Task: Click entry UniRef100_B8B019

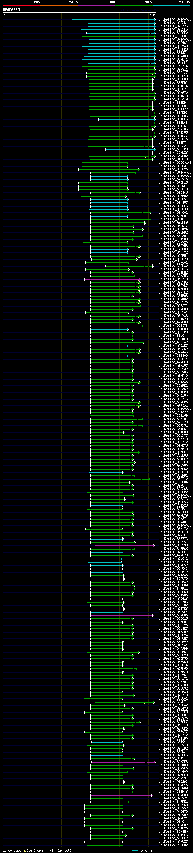Action: click(x=173, y=99)
